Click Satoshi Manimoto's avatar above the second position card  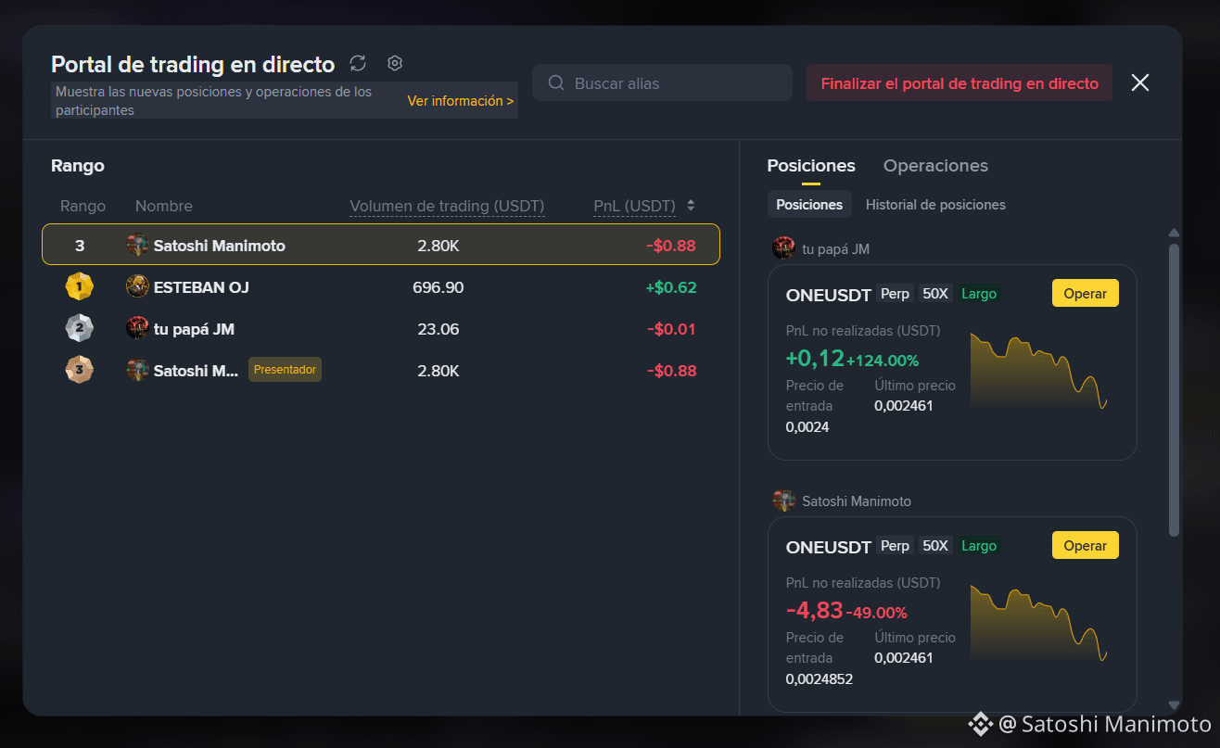(x=784, y=501)
